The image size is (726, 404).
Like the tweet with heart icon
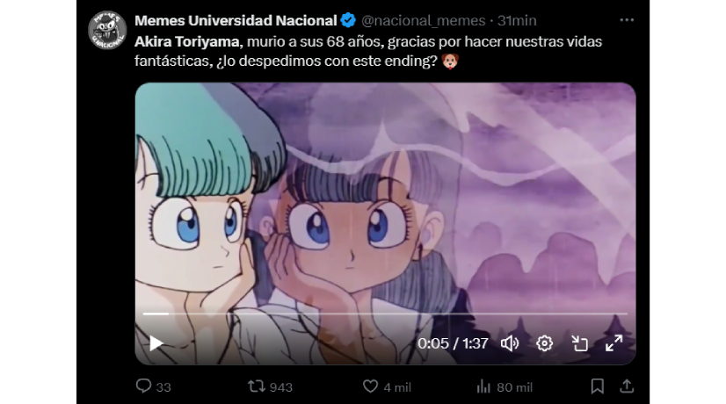pos(370,386)
